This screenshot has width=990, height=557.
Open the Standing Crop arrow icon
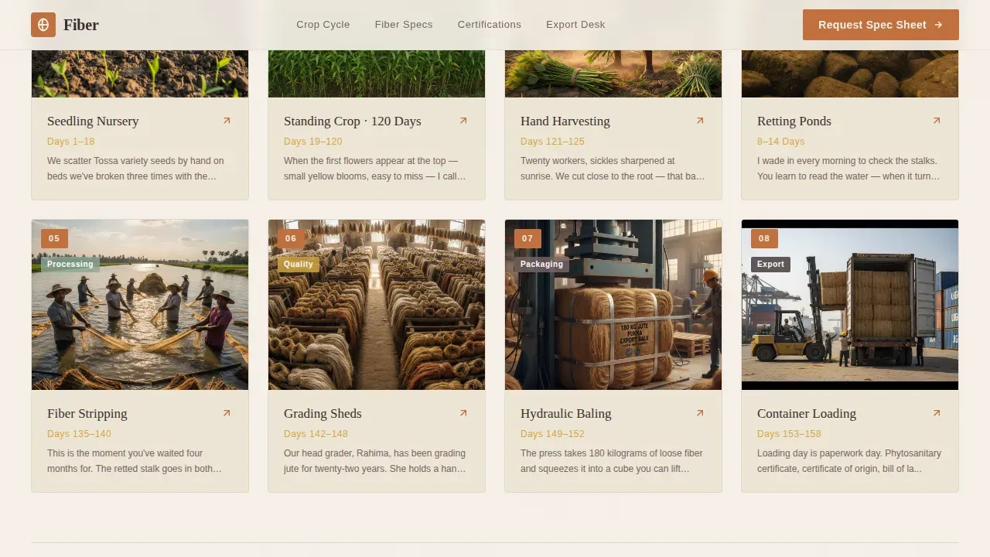pyautogui.click(x=463, y=121)
